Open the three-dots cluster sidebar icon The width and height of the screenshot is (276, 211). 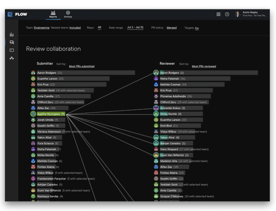[x=11, y=58]
